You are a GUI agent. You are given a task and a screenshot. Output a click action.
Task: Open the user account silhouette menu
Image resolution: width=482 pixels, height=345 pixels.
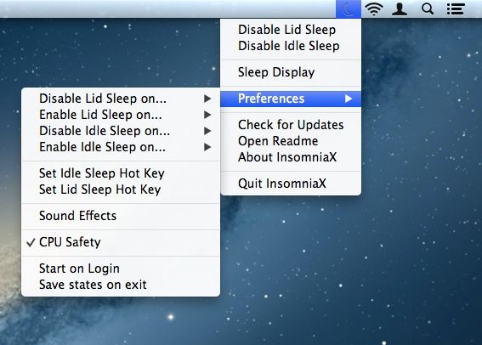pyautogui.click(x=400, y=8)
